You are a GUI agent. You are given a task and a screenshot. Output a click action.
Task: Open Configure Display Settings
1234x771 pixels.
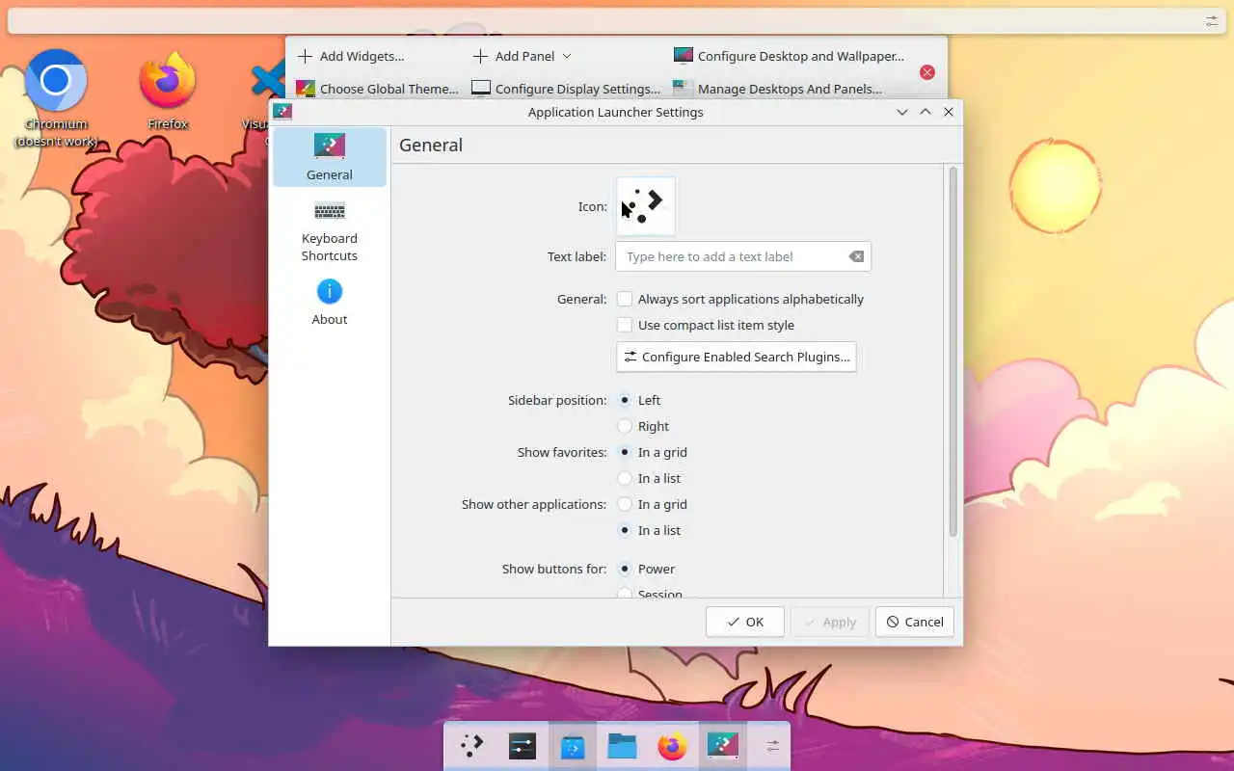[566, 89]
